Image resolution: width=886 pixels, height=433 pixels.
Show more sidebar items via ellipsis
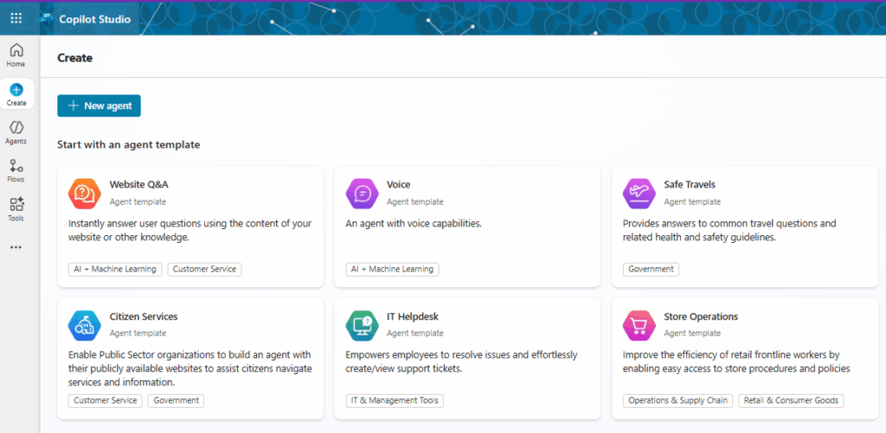coord(16,247)
